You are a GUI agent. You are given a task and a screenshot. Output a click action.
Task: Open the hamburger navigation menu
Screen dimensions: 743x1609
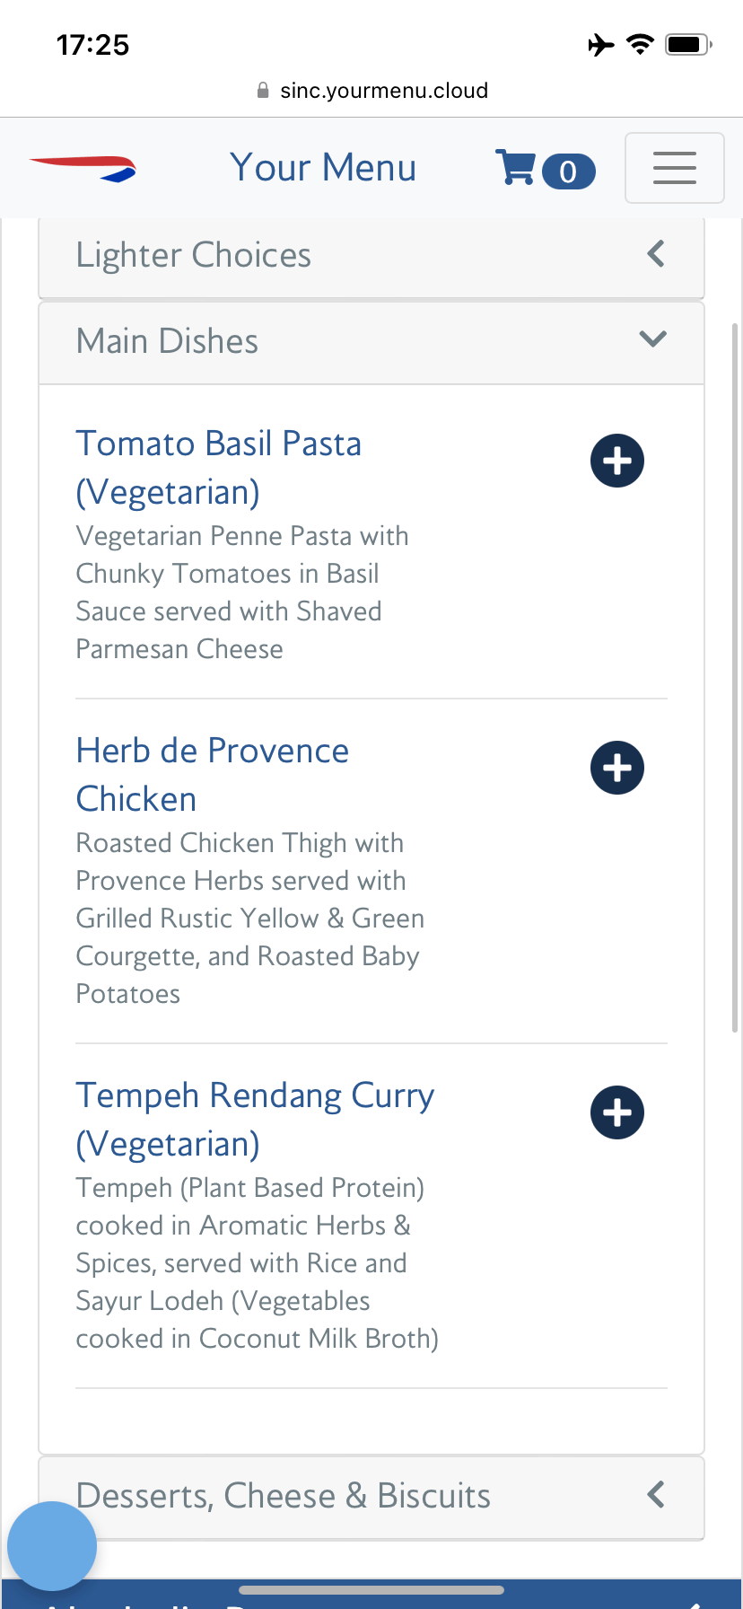pyautogui.click(x=674, y=168)
